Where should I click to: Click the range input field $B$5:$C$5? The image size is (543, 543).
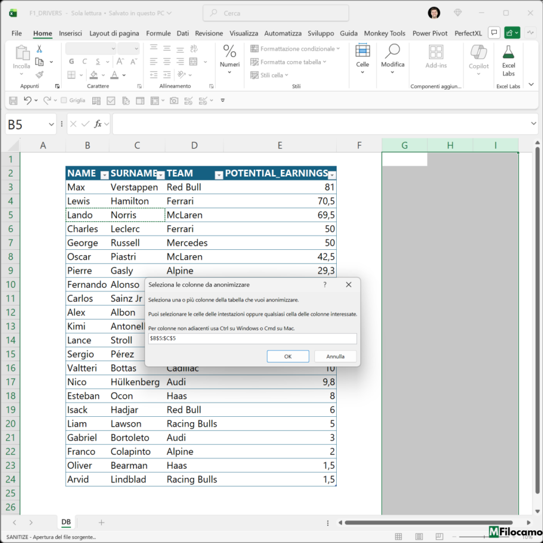(x=252, y=338)
